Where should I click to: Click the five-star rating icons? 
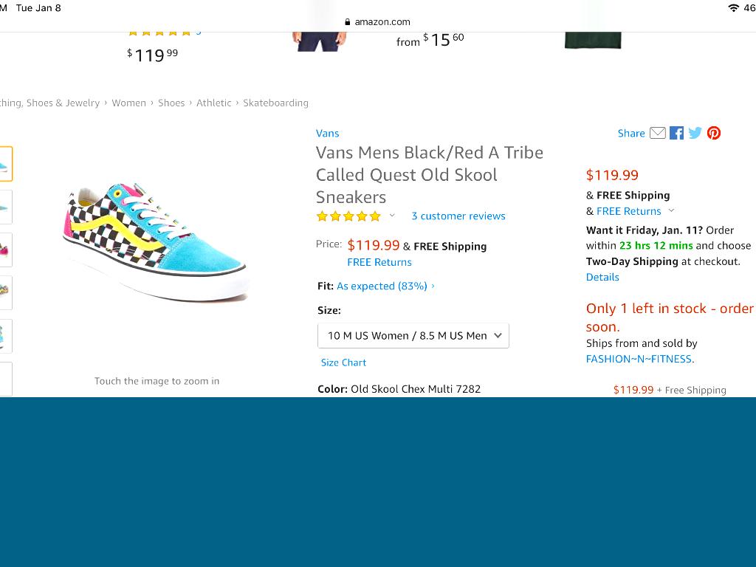tap(348, 216)
